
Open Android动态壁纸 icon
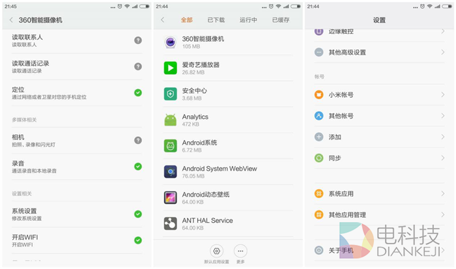(x=171, y=197)
